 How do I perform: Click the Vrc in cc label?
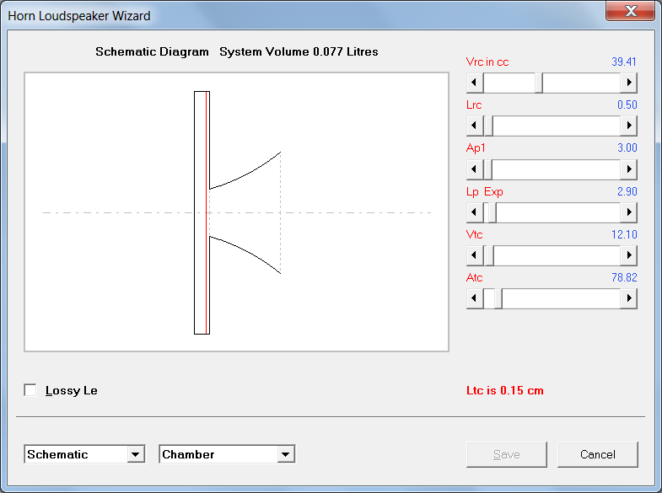(x=487, y=62)
